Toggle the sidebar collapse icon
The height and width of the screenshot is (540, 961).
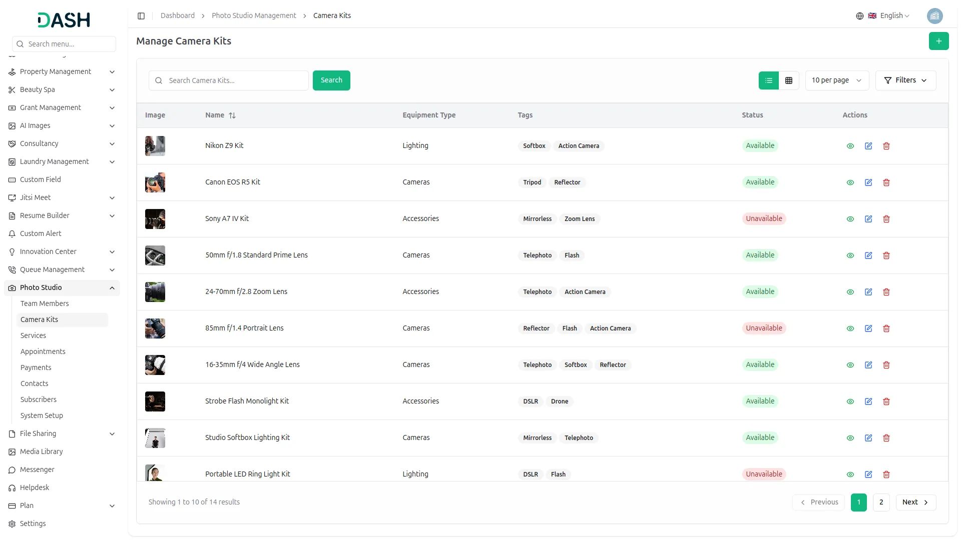(141, 16)
